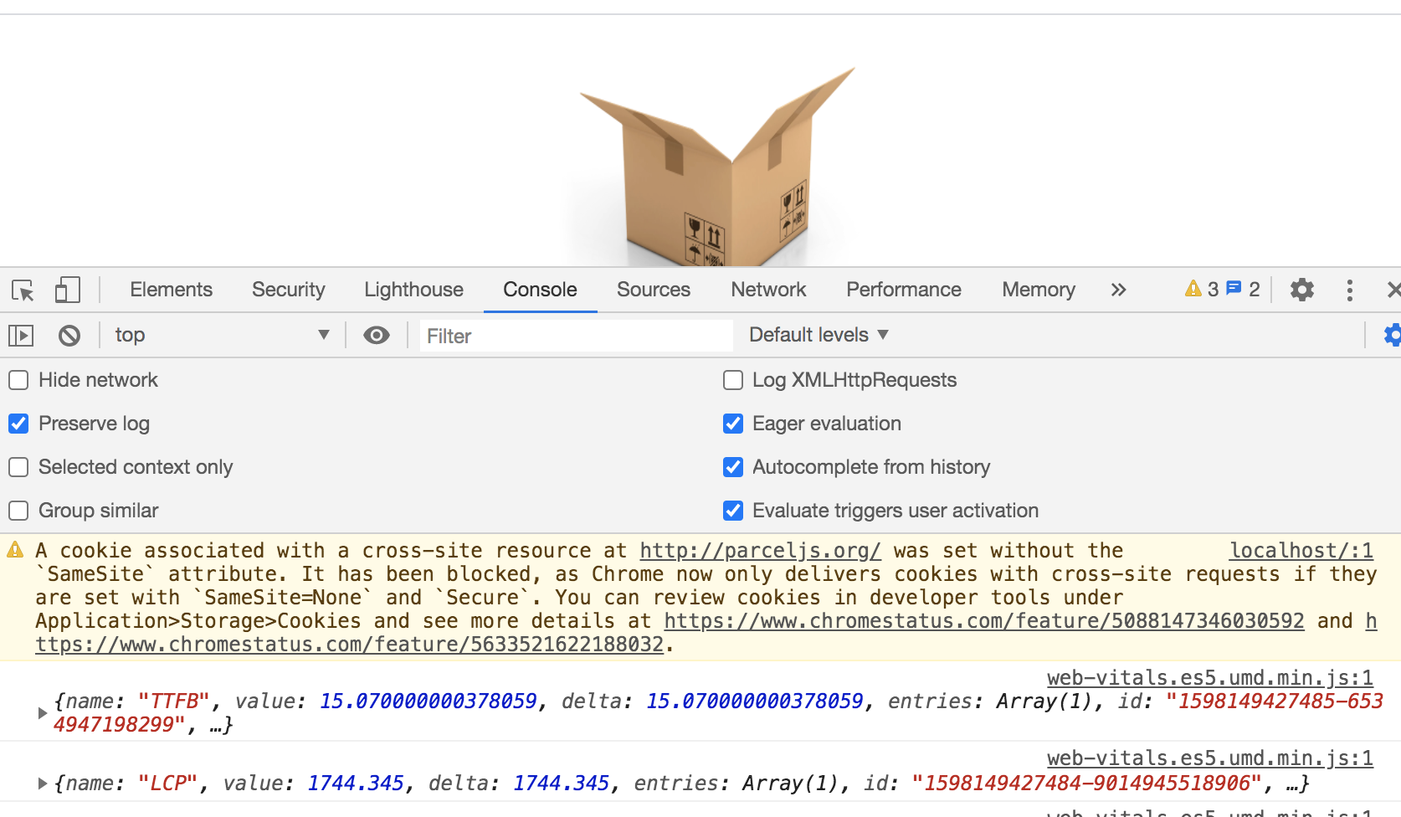Show the console sidebar icon

21,336
